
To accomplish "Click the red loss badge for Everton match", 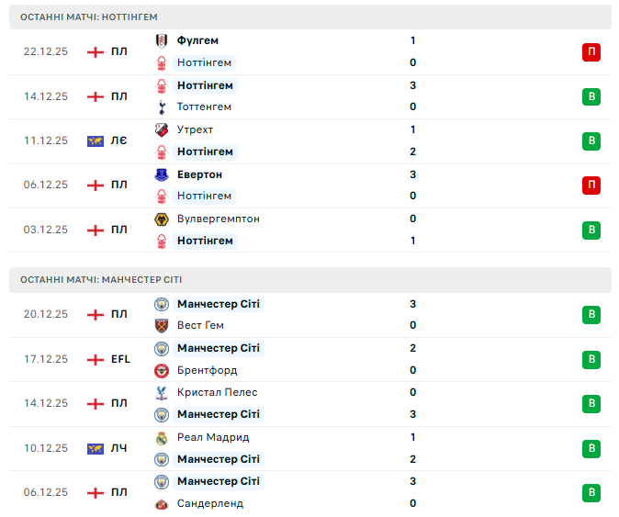I will coord(591,185).
